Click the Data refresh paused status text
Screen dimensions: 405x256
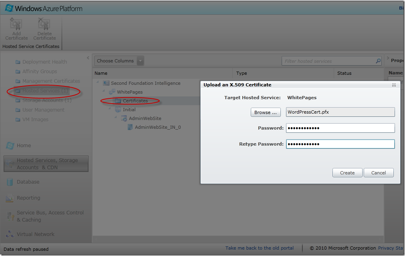[x=26, y=249]
